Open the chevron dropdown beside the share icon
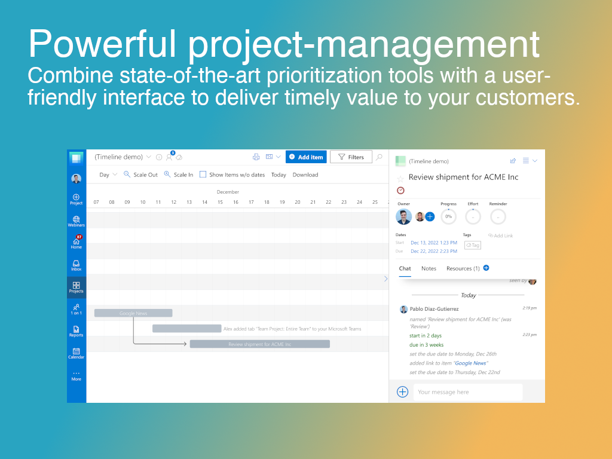The width and height of the screenshot is (612, 459). pos(534,161)
